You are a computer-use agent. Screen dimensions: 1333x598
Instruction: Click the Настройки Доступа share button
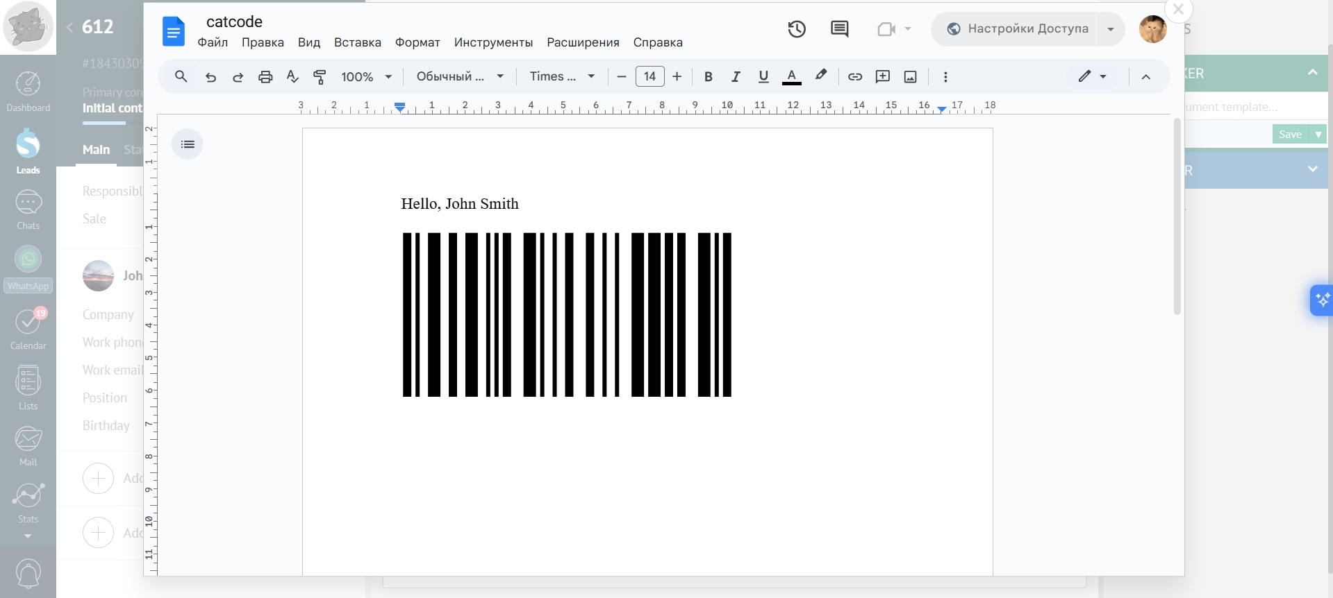(x=1018, y=29)
